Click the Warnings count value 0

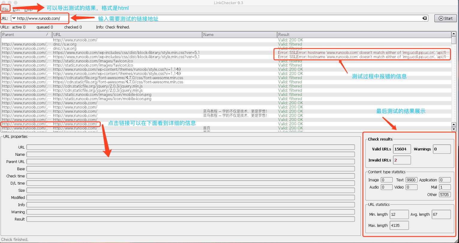click(x=442, y=149)
